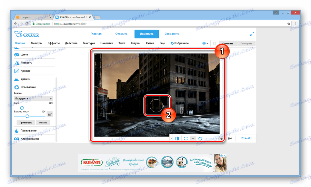311x187 pixels.
Task: Switch to the Ретушь tab
Action: pyautogui.click(x=135, y=43)
